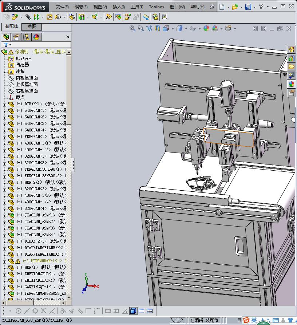Select the DisplayManager color ball tab
The width and height of the screenshot is (297, 325).
(x=36, y=37)
